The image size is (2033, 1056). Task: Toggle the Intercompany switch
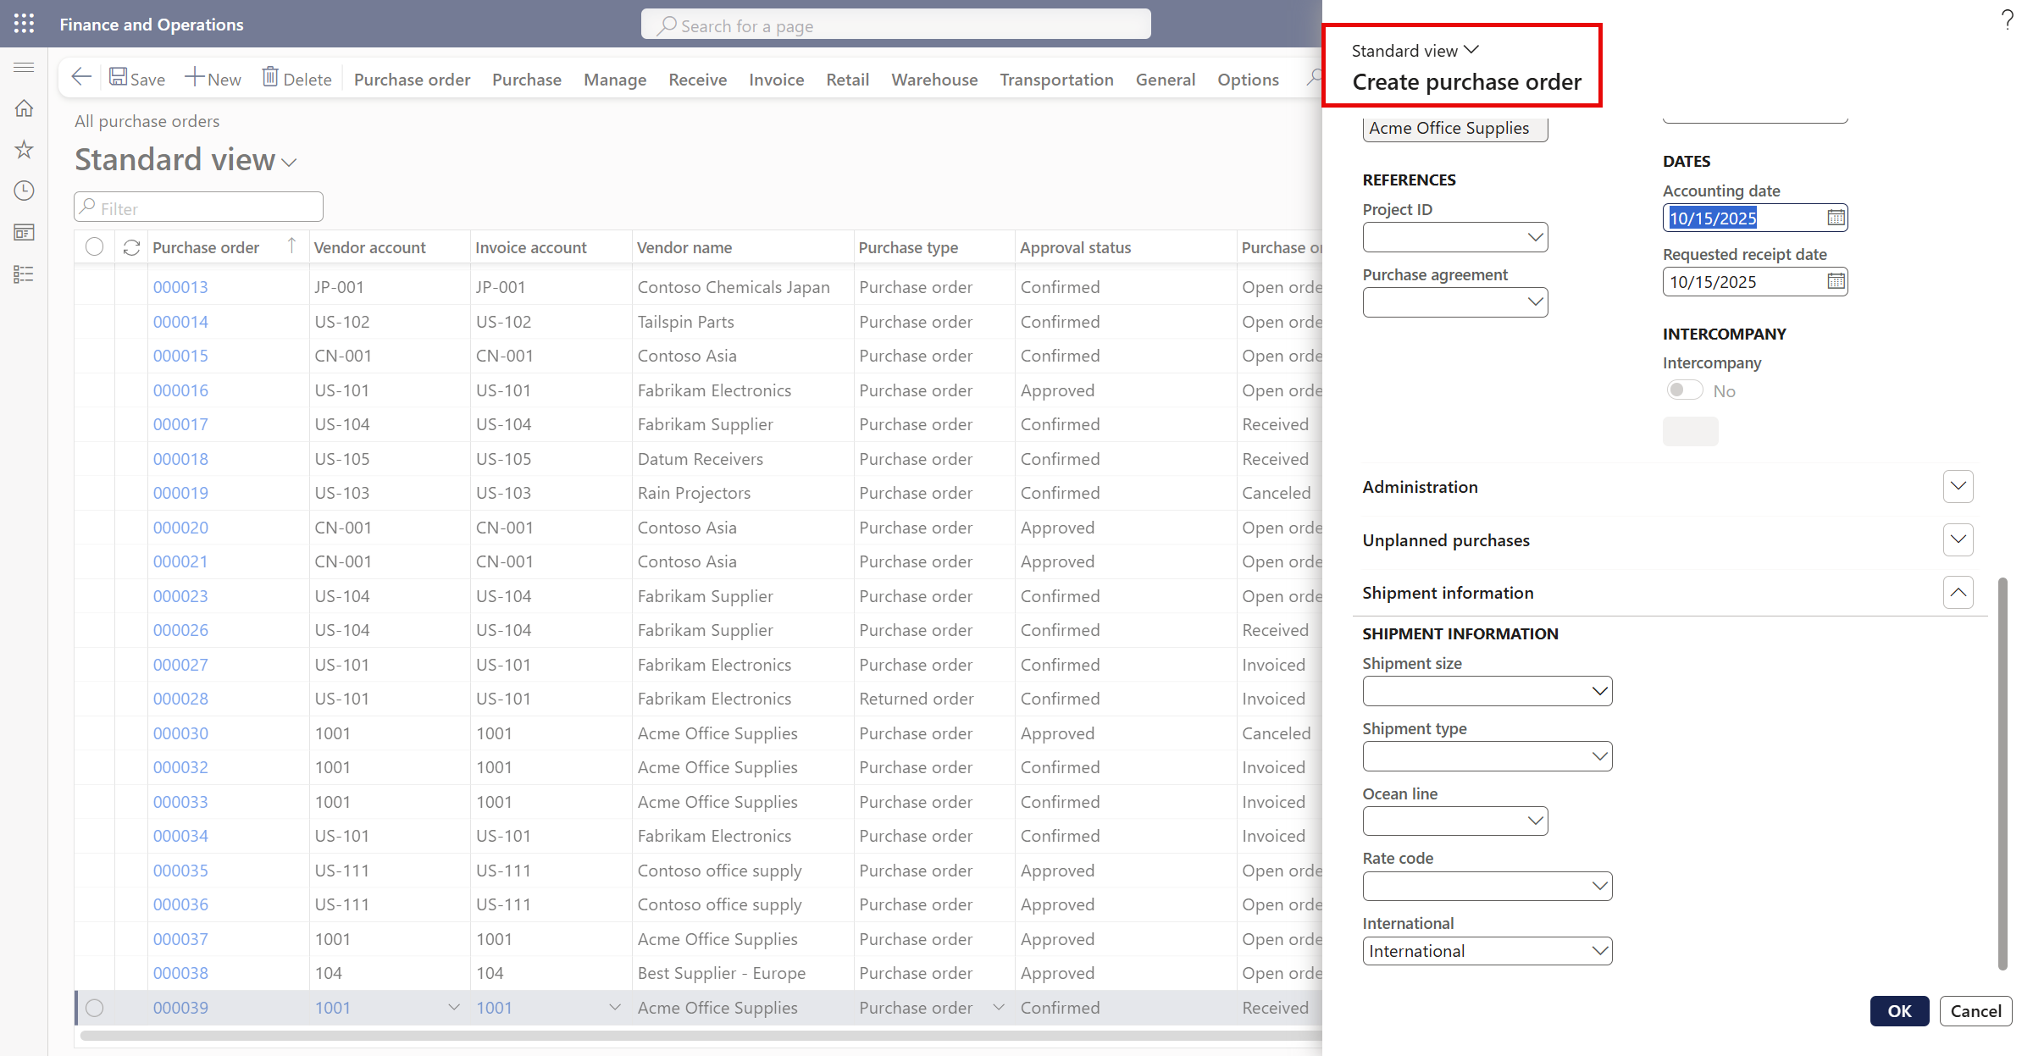pos(1684,390)
